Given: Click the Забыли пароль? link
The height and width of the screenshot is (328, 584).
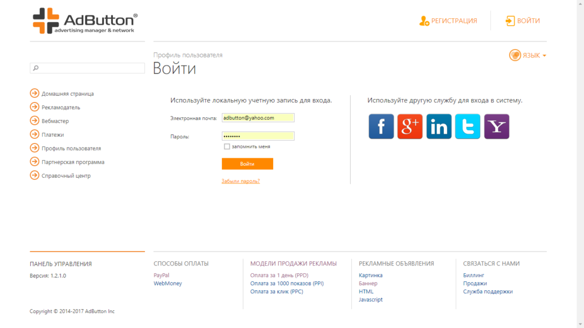Looking at the screenshot, I should tap(241, 181).
